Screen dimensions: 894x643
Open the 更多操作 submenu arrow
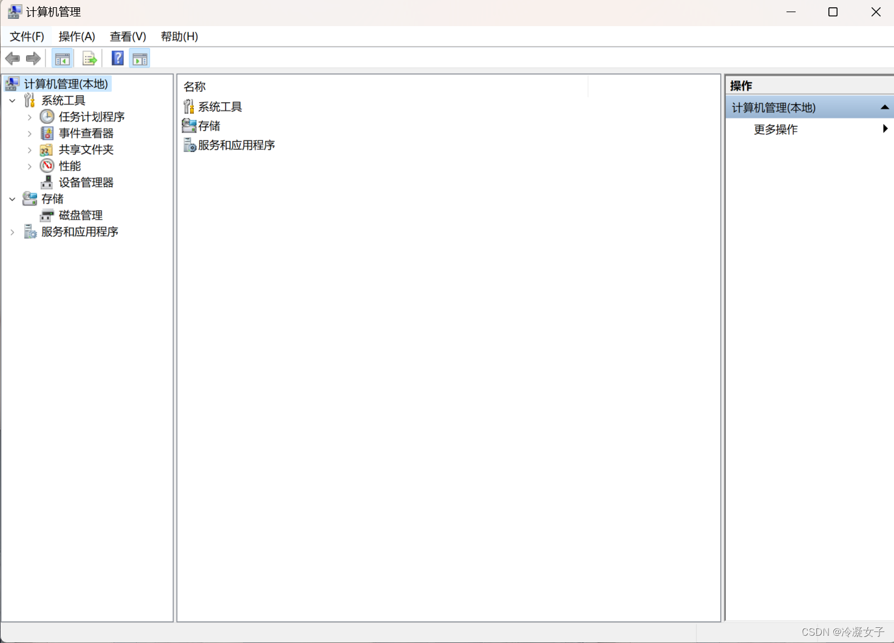click(x=885, y=129)
